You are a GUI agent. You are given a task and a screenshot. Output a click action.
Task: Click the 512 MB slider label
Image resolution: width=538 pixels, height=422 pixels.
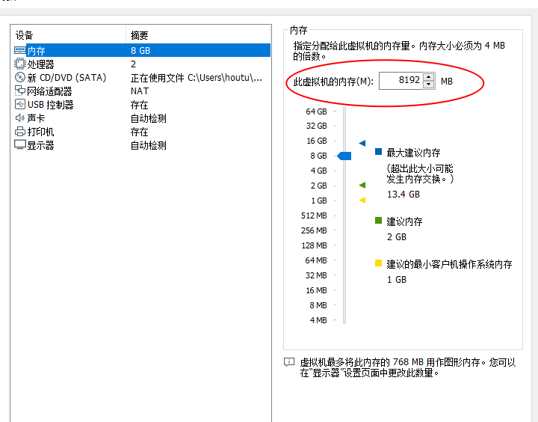pyautogui.click(x=314, y=215)
